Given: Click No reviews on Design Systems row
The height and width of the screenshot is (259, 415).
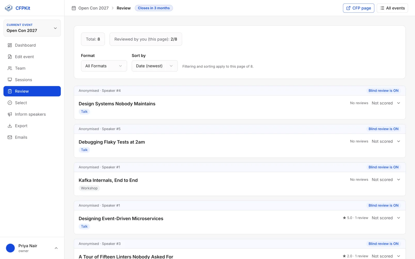Looking at the screenshot, I should 359,103.
